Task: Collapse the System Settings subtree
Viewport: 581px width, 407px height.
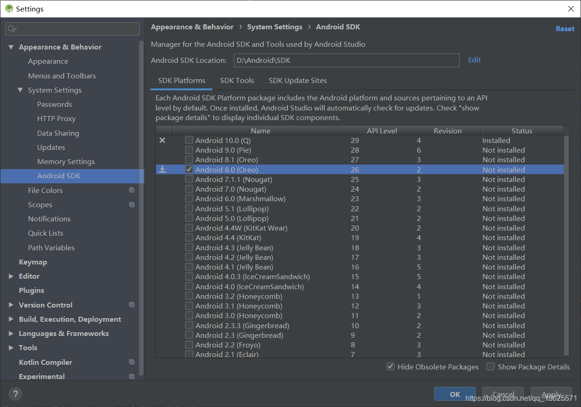Action: [x=20, y=90]
